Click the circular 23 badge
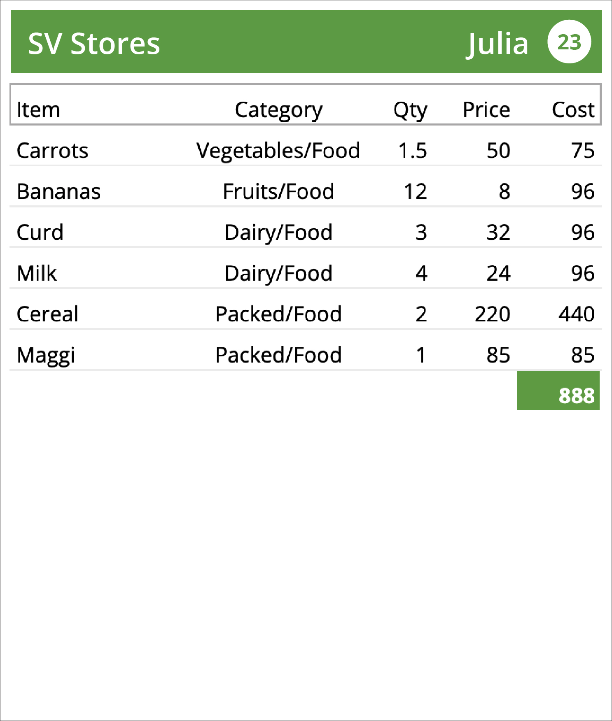 tap(569, 42)
